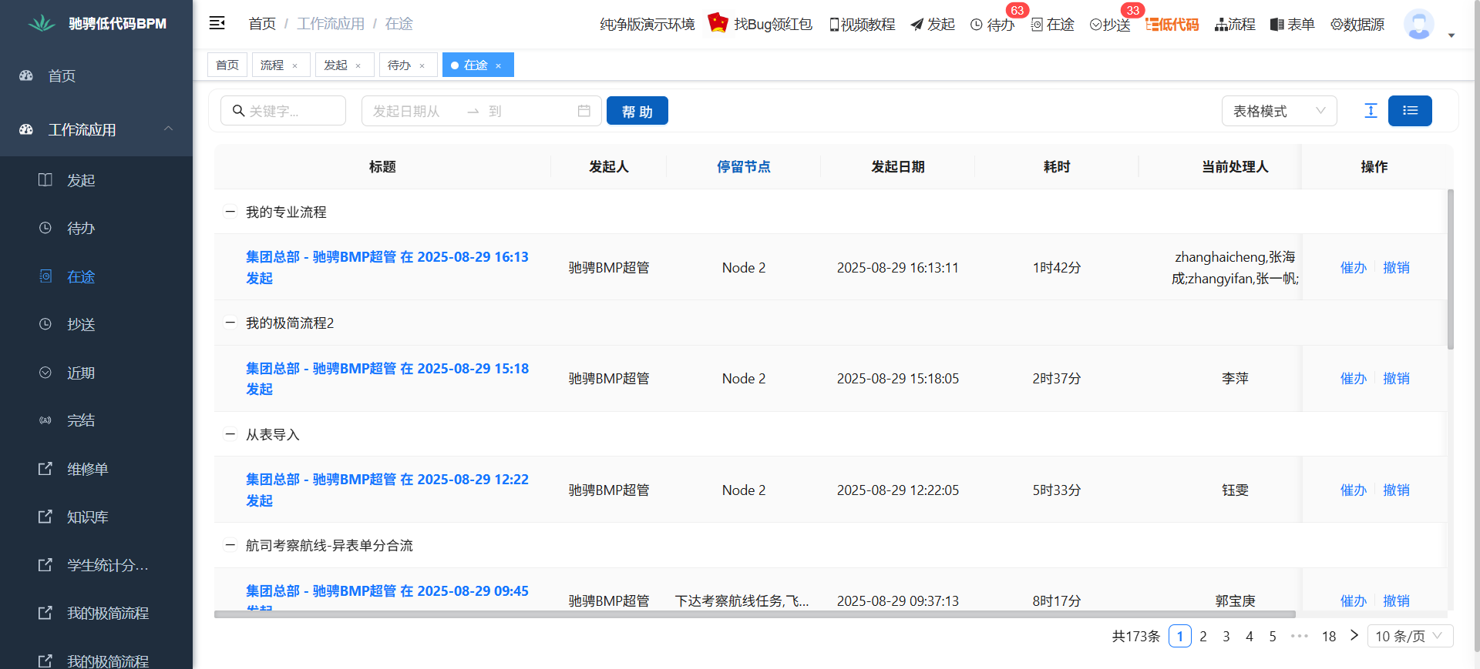Open the 抄送 item in the header

point(1110,25)
